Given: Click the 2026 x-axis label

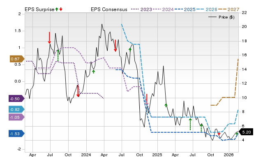Looking at the screenshot, I should pos(229,155).
